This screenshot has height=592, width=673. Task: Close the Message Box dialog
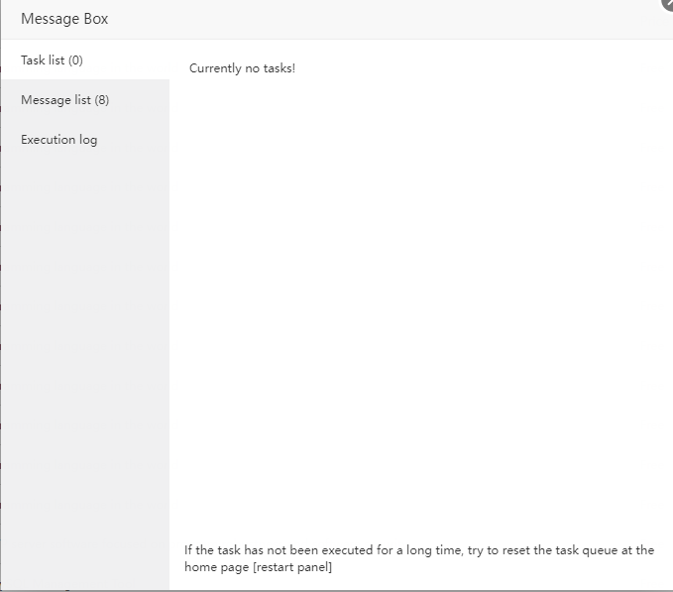tap(668, 4)
